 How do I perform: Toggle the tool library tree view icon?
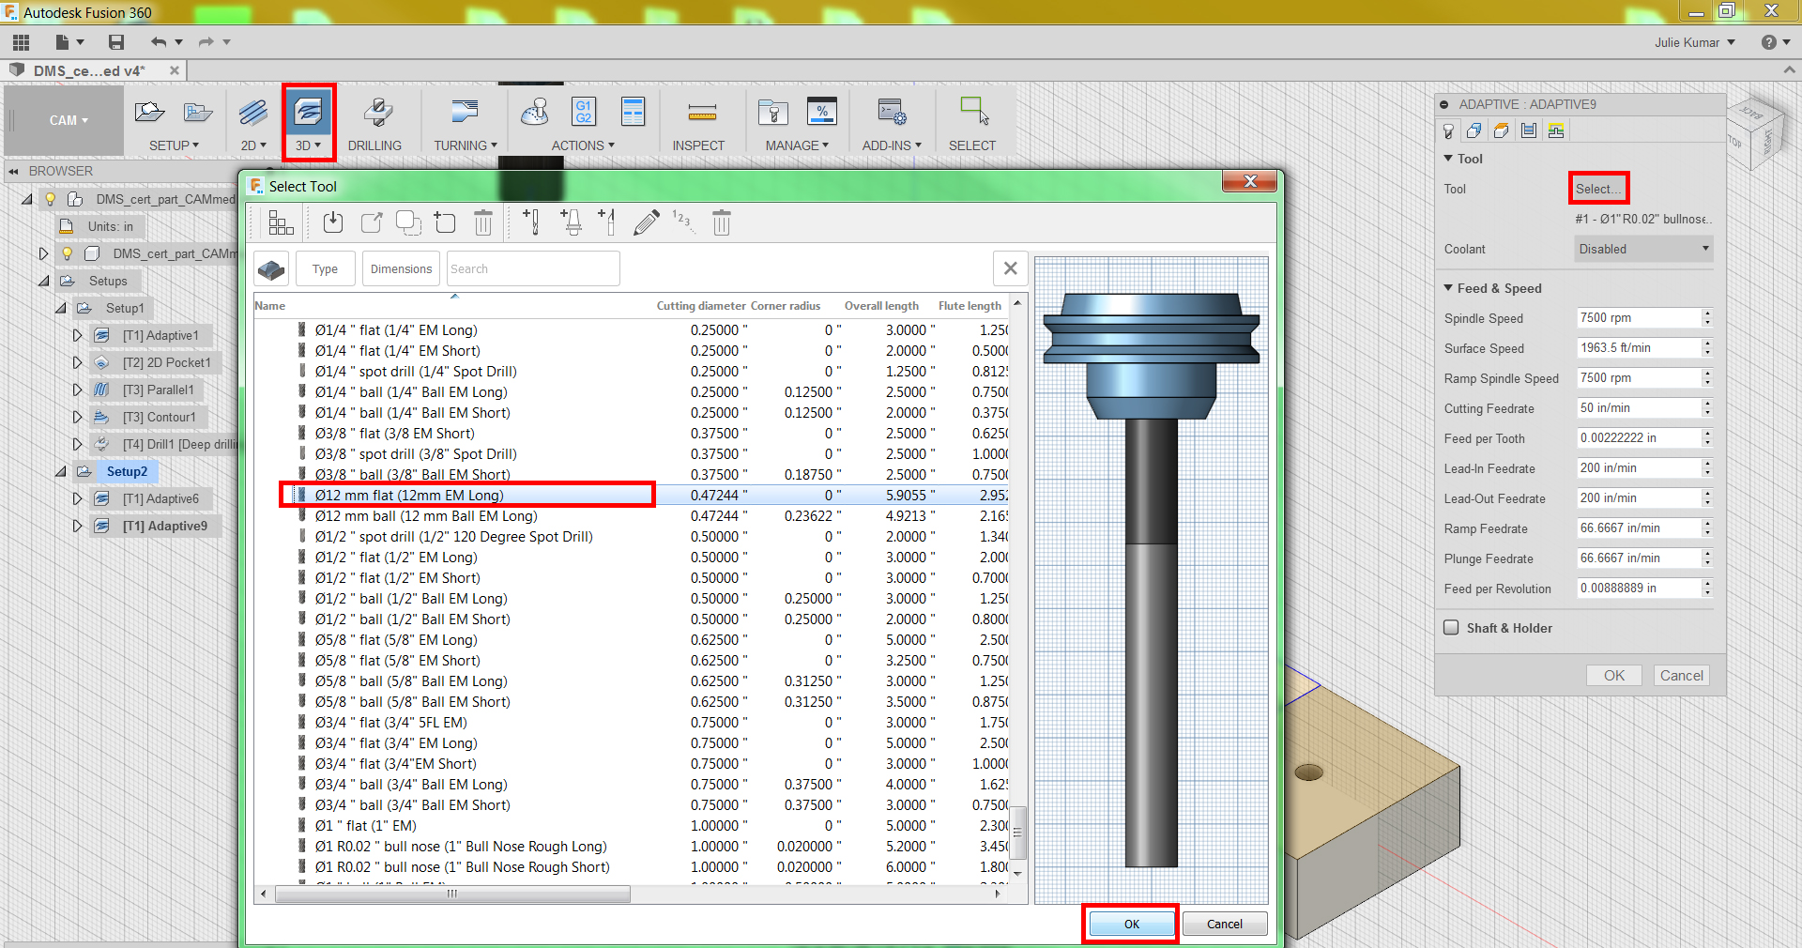(x=281, y=222)
